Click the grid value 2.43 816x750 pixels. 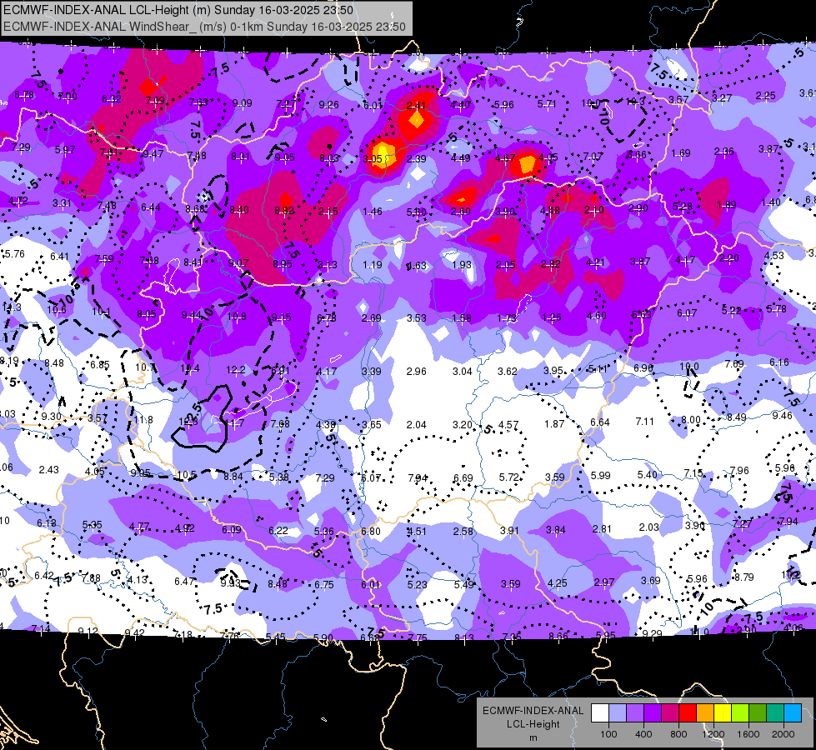(49, 469)
